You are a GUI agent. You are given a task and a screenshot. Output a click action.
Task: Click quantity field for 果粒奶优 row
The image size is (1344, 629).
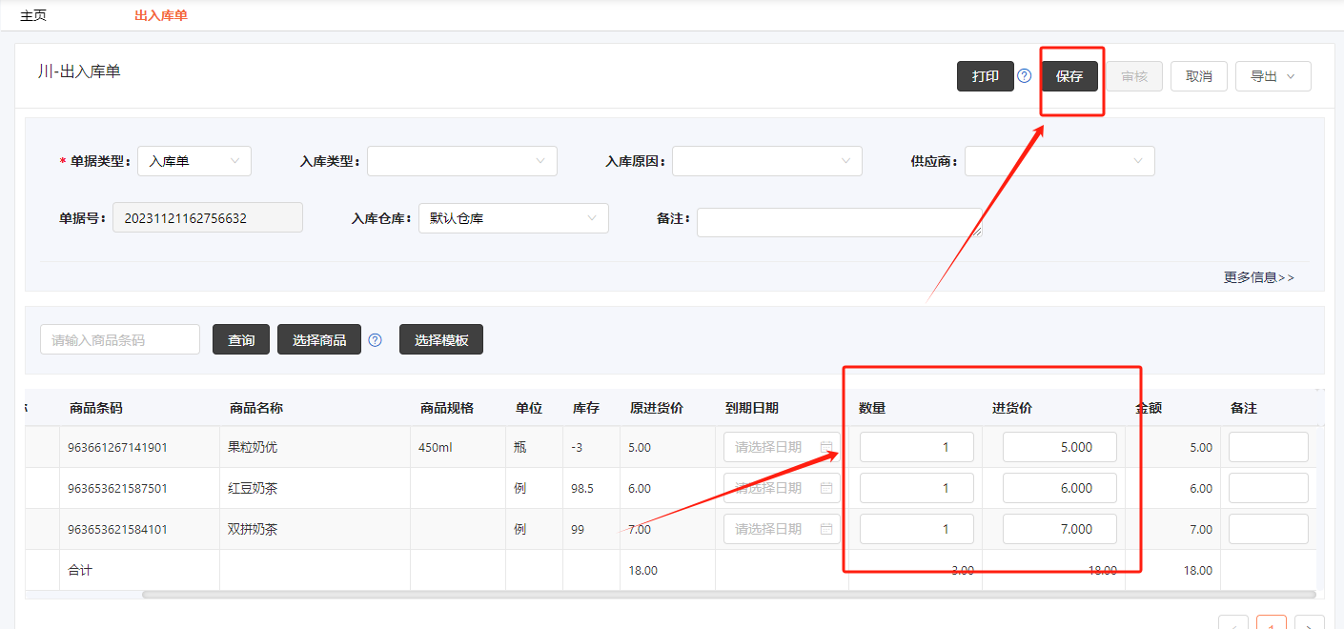(x=916, y=447)
